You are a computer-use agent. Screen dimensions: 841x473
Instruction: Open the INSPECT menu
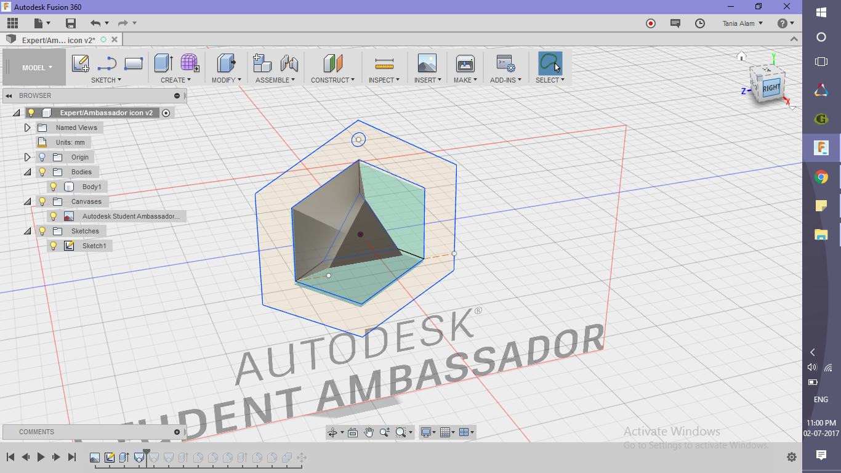(x=384, y=80)
